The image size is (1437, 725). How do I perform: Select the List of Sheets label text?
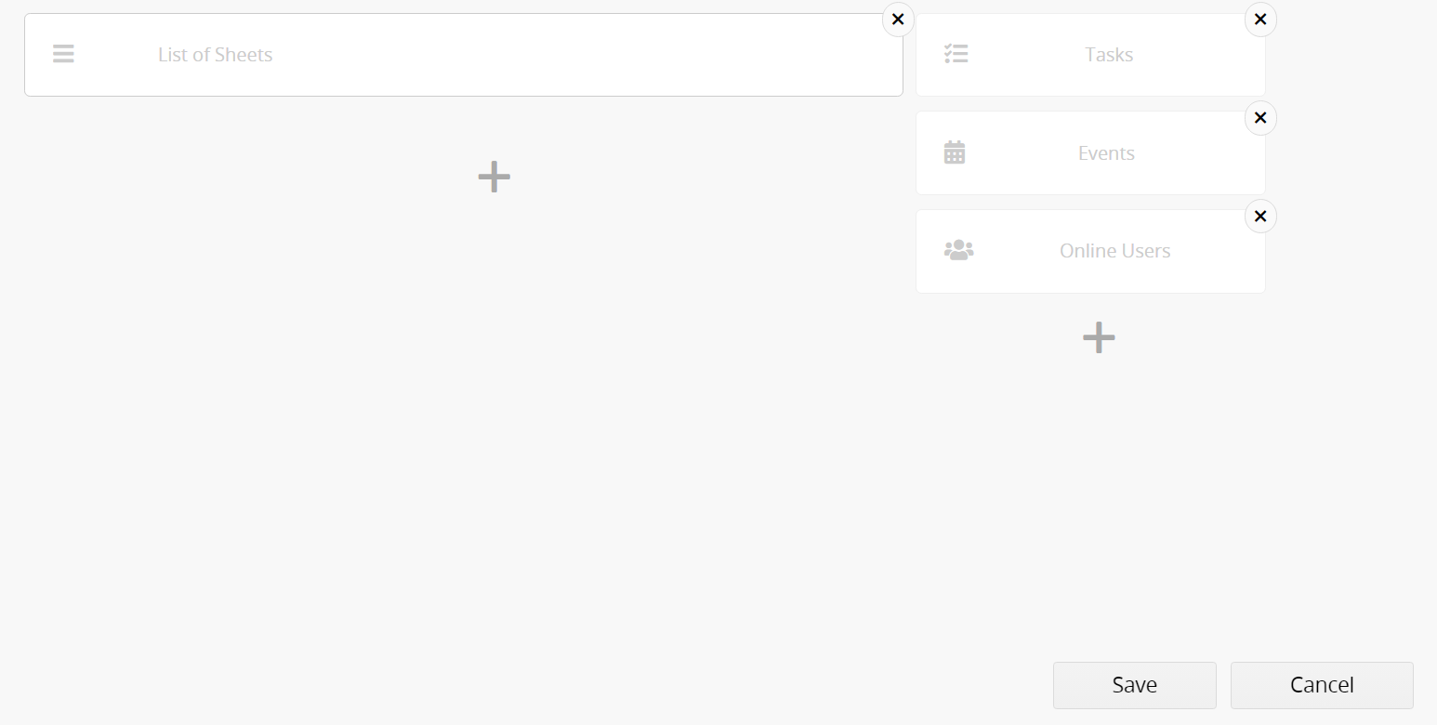pyautogui.click(x=215, y=55)
